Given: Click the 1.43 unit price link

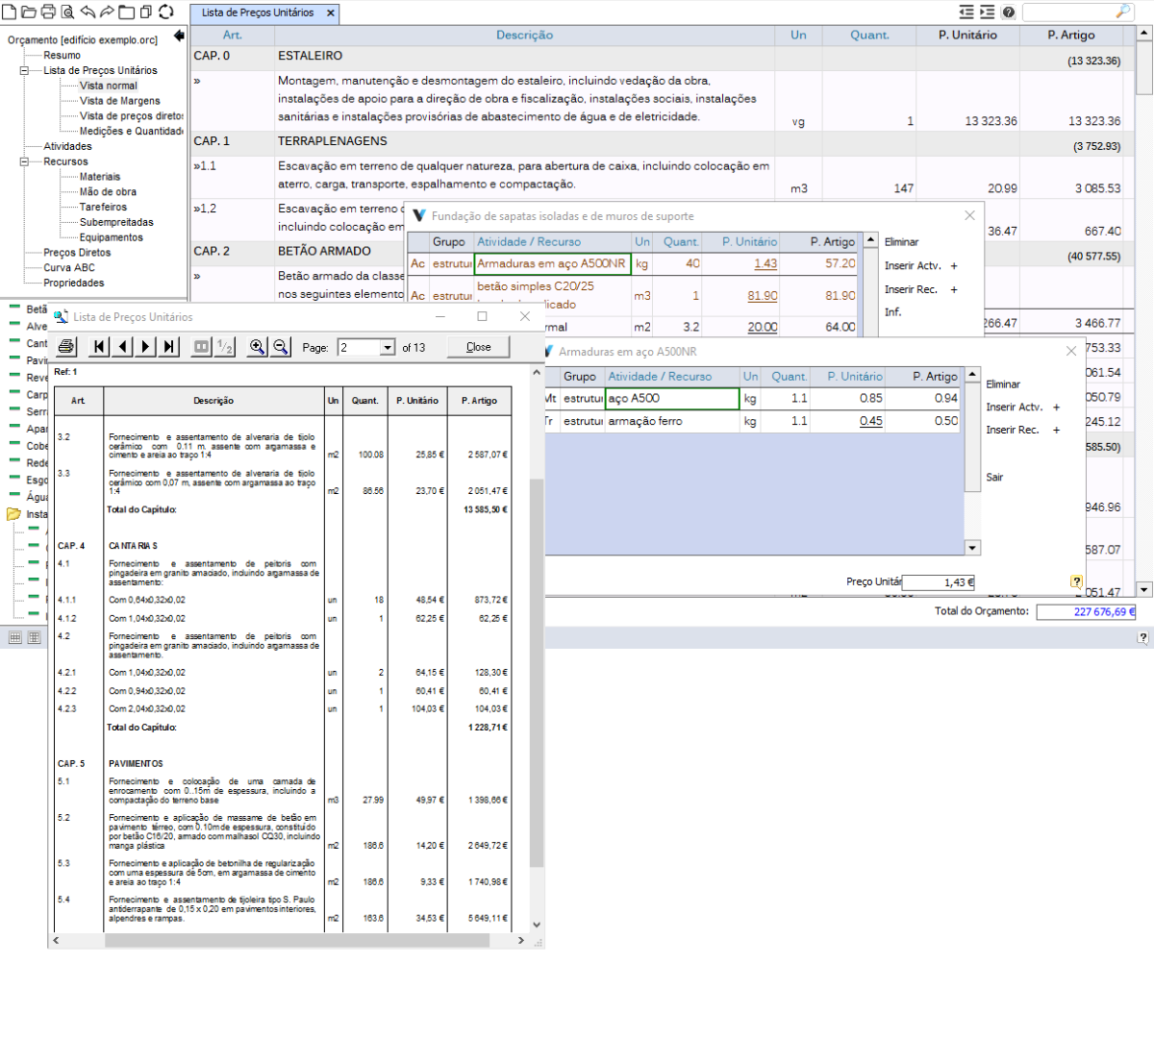Looking at the screenshot, I should click(x=765, y=263).
